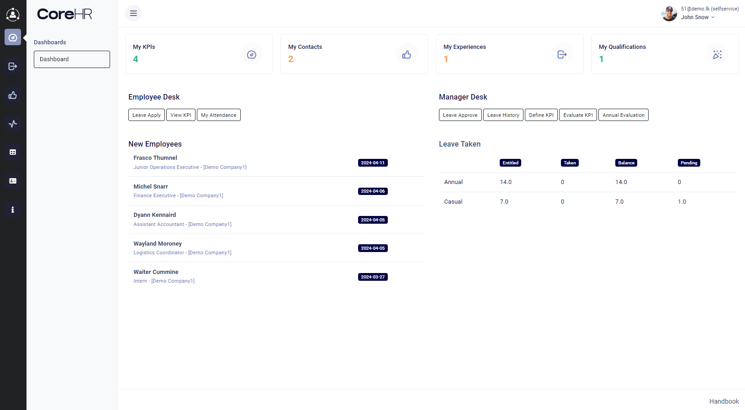Click the gauge icon on My KPIs card
This screenshot has height=410, width=745.
tap(251, 55)
